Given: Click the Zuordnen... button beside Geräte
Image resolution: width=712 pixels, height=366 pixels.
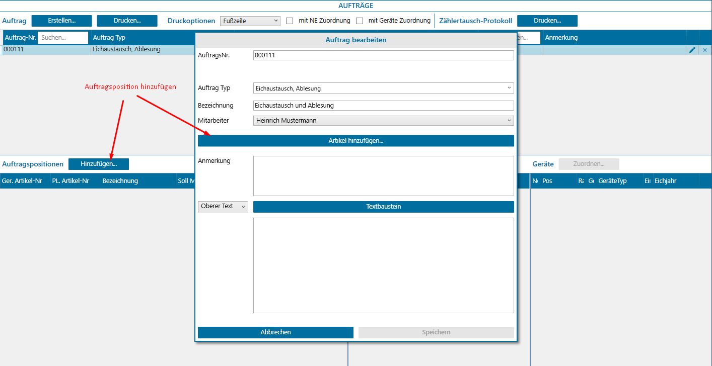Looking at the screenshot, I should (x=589, y=164).
